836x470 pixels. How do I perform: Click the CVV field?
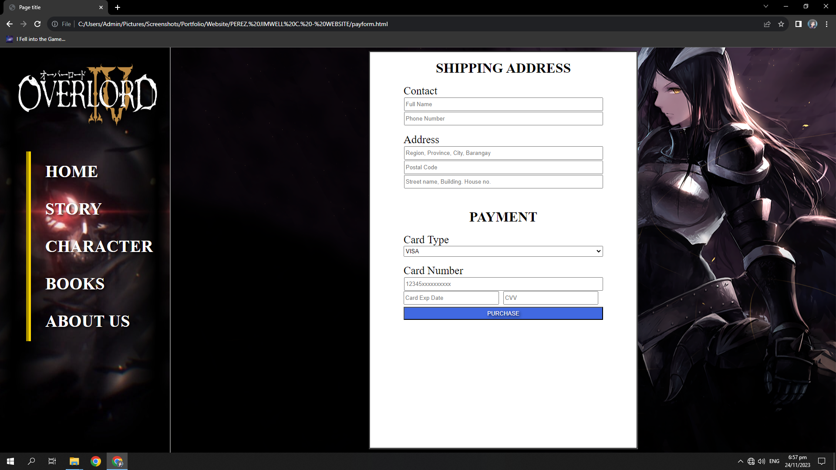551,298
